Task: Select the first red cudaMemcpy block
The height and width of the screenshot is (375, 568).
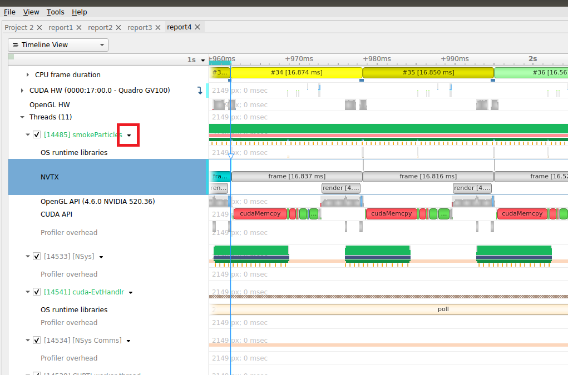Action: pos(260,214)
